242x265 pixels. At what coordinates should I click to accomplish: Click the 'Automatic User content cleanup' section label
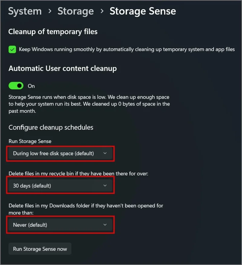point(62,68)
